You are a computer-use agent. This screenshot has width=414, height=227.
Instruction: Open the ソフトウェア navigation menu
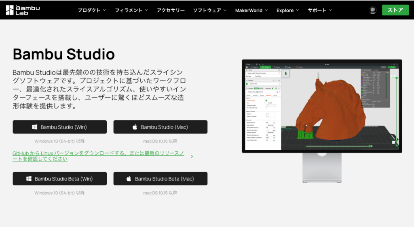[209, 11]
